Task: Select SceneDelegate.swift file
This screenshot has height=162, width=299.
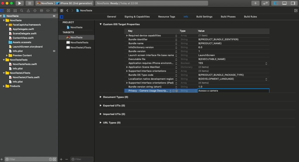Action: click(24, 34)
